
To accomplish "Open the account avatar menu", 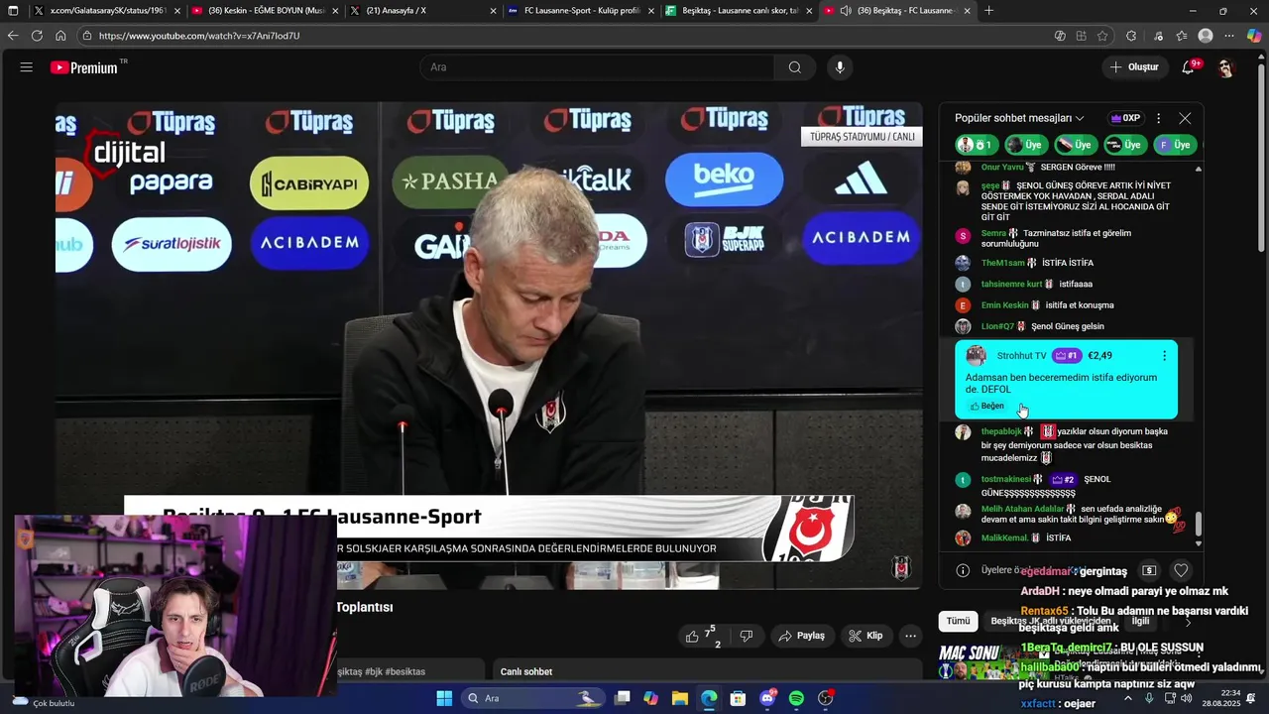I will pos(1225,67).
